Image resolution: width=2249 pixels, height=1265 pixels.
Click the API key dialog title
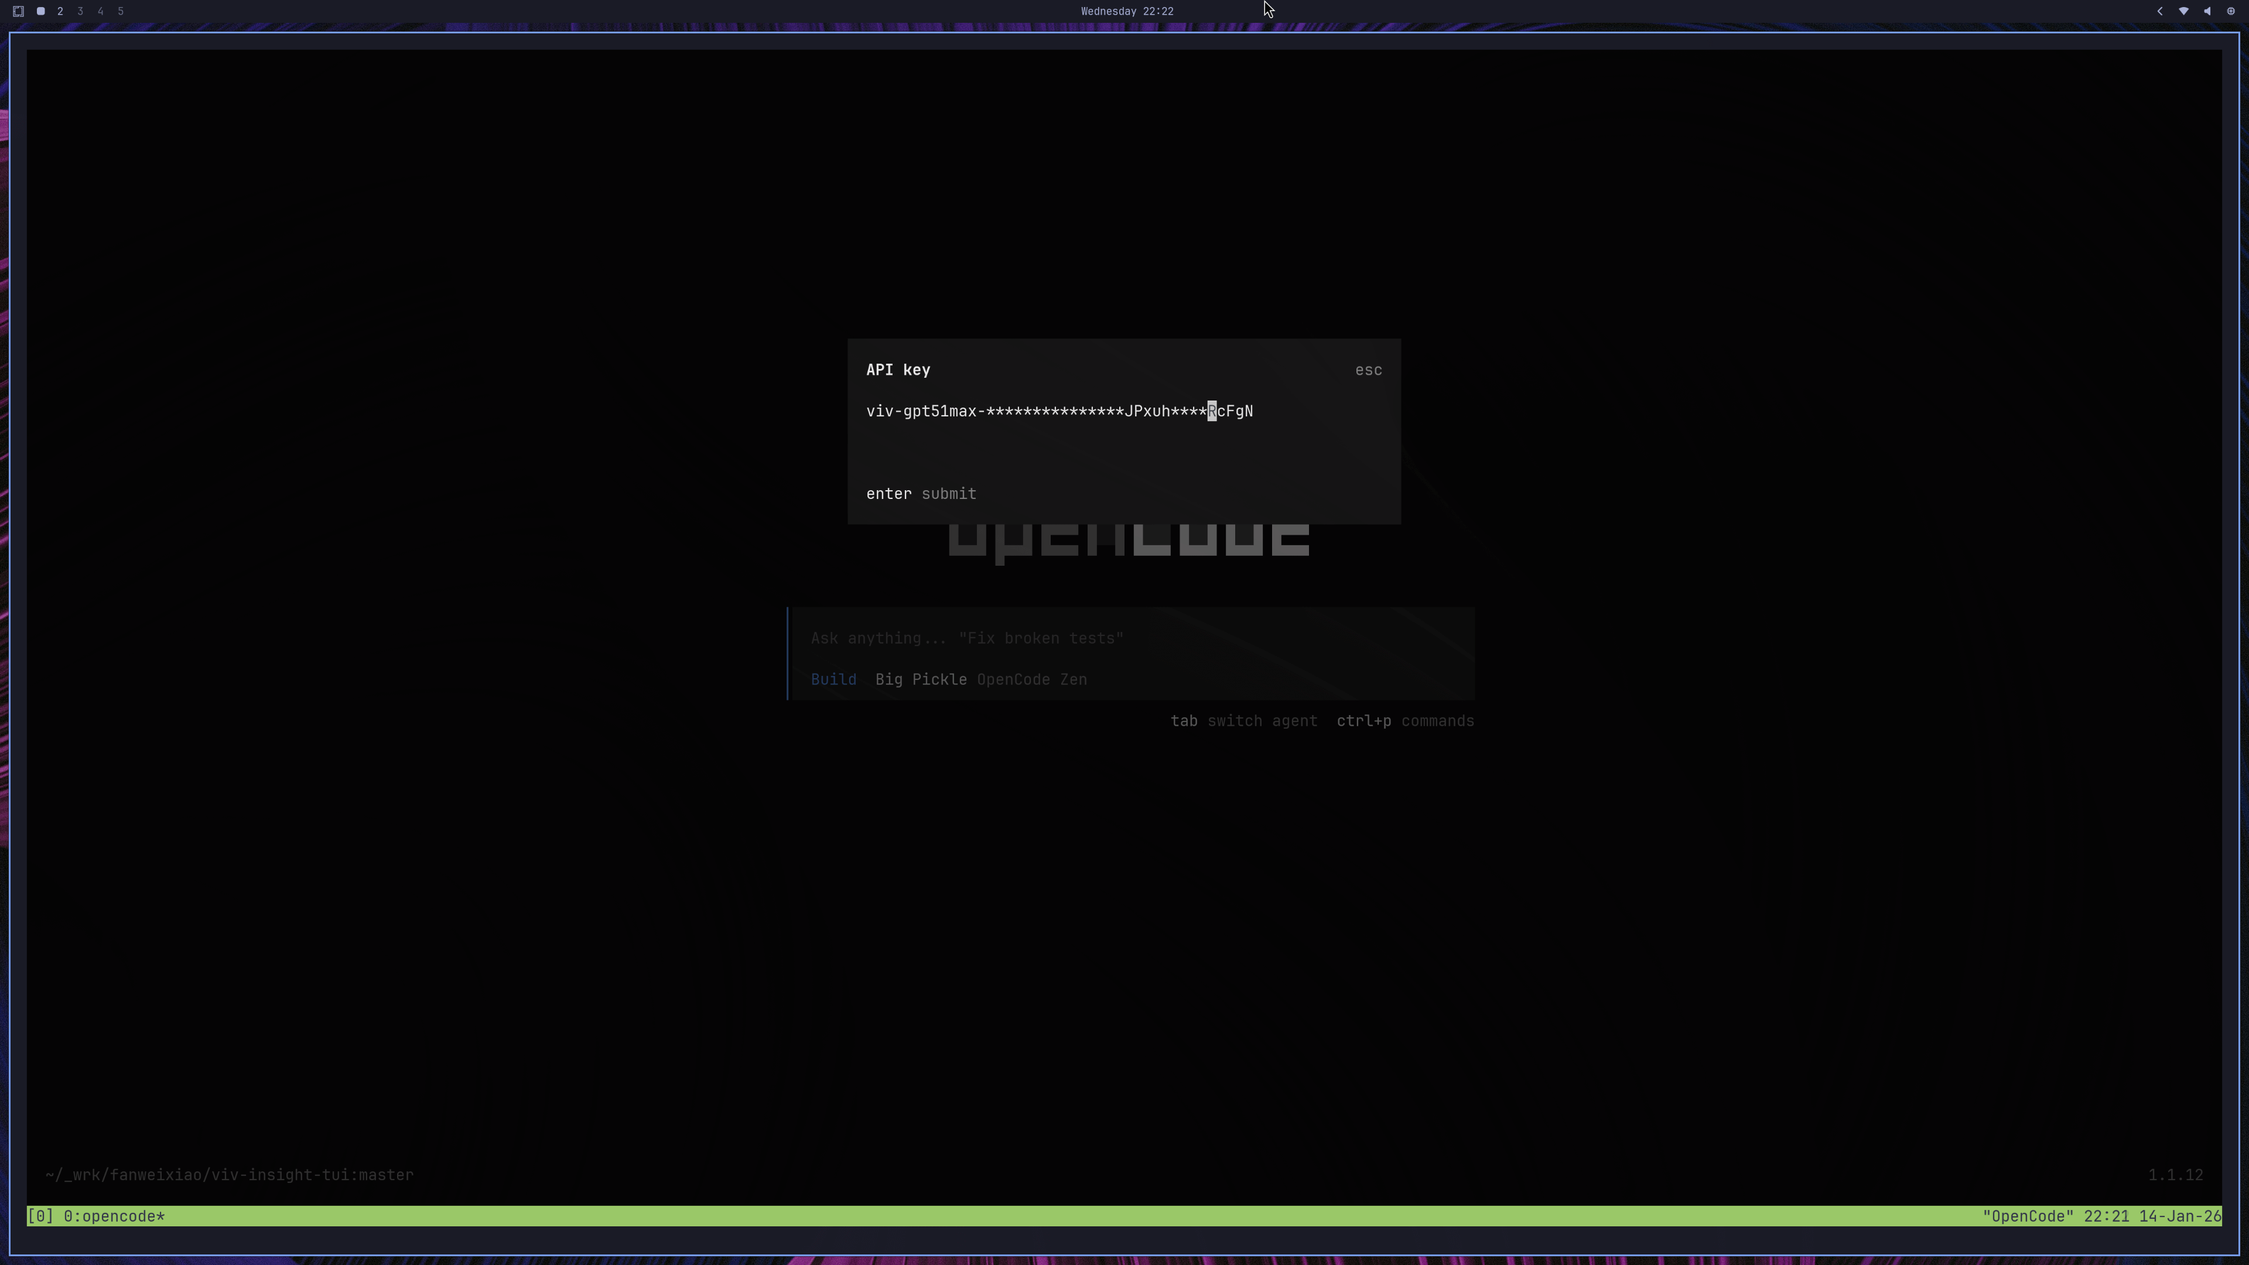pyautogui.click(x=897, y=370)
